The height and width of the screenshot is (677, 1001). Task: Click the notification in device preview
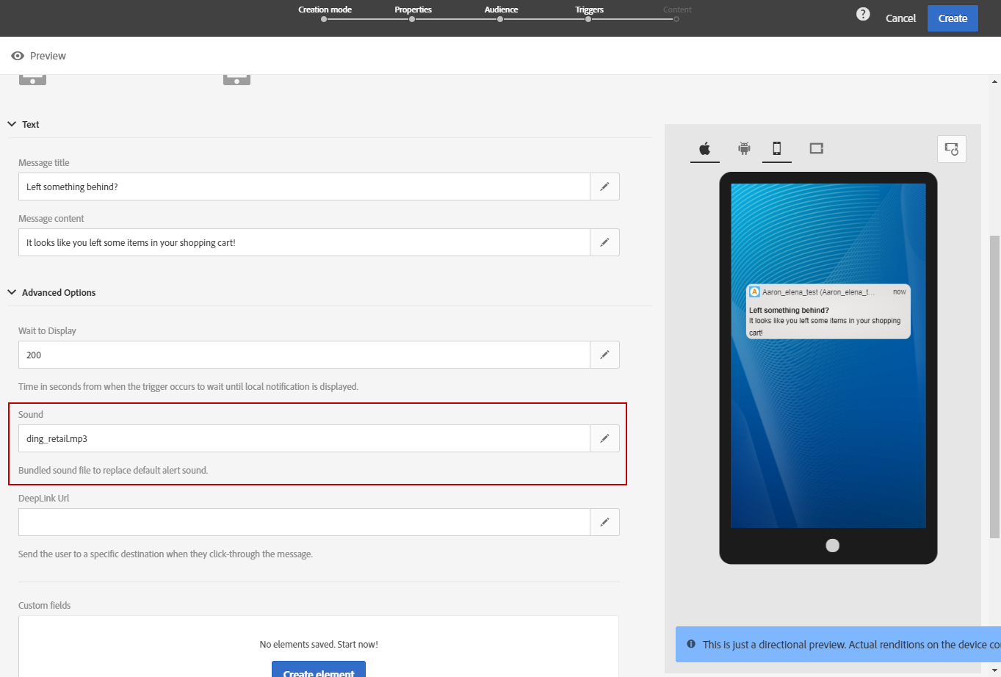[x=828, y=311]
